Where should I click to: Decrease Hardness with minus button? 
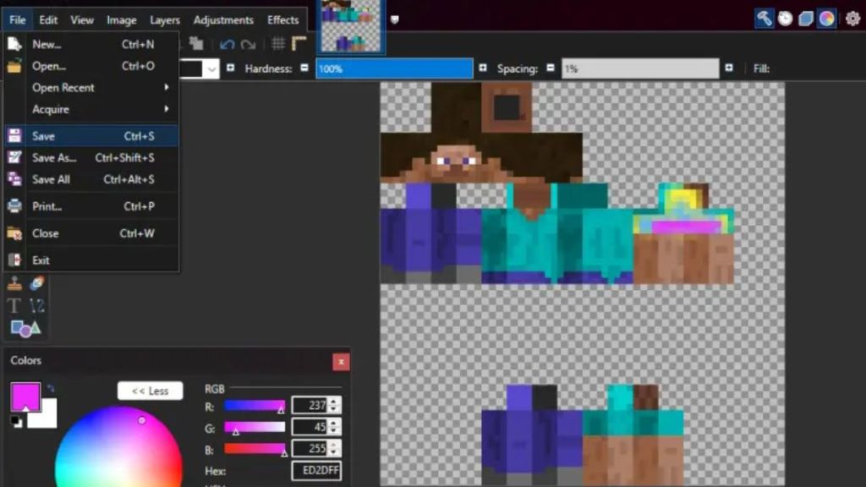pos(304,68)
